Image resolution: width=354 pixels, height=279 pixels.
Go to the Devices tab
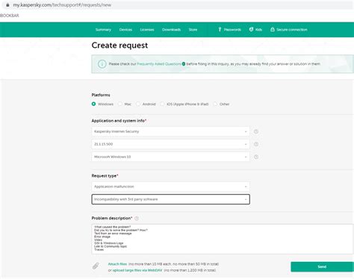pos(125,30)
